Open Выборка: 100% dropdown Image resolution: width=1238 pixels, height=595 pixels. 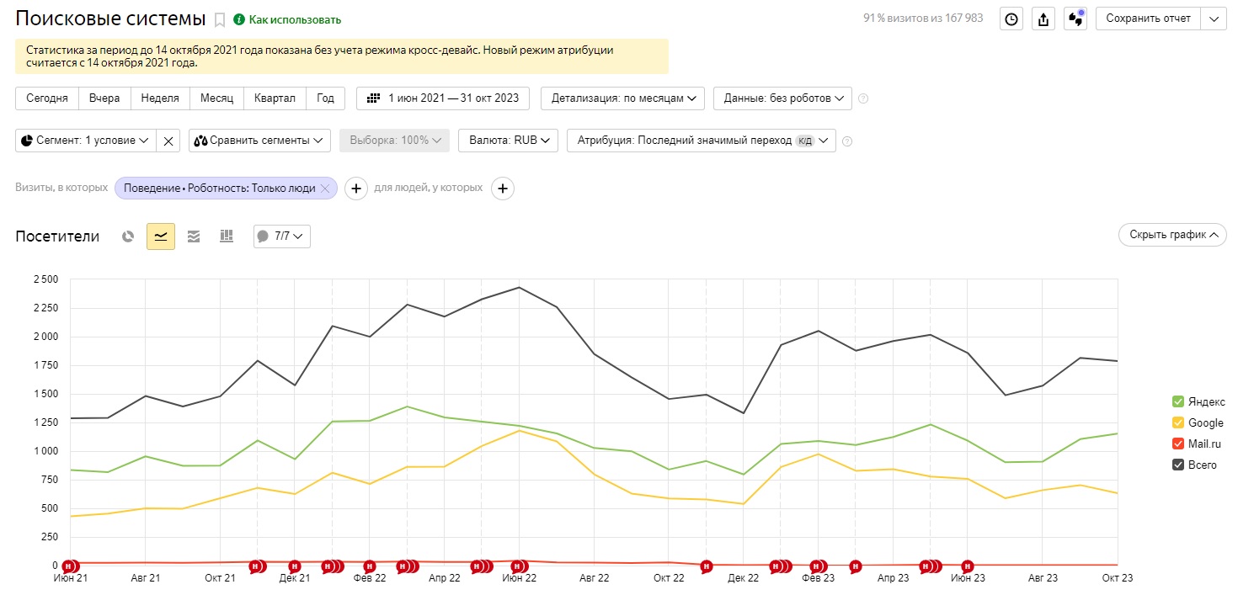coord(395,141)
